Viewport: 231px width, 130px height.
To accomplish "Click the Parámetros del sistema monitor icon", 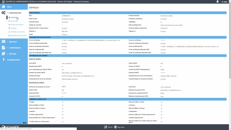I will click(x=9, y=35).
